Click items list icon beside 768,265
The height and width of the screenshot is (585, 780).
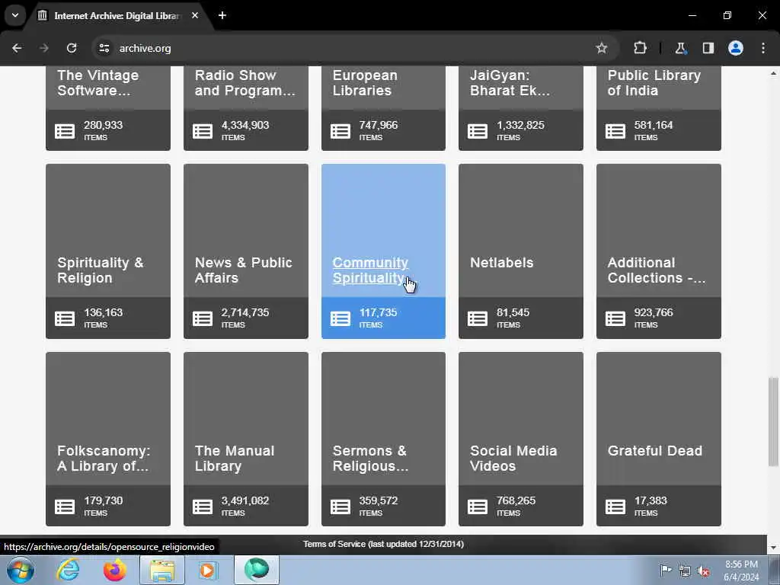478,507
